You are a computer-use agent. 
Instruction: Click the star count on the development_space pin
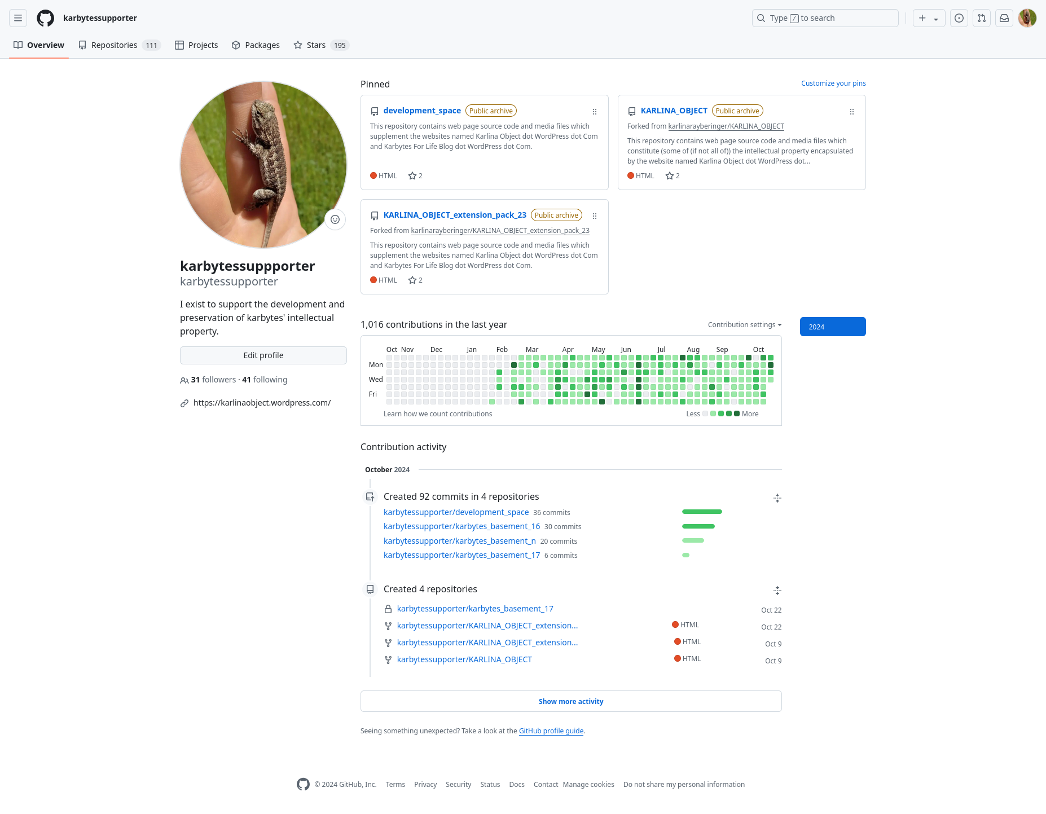coord(415,176)
